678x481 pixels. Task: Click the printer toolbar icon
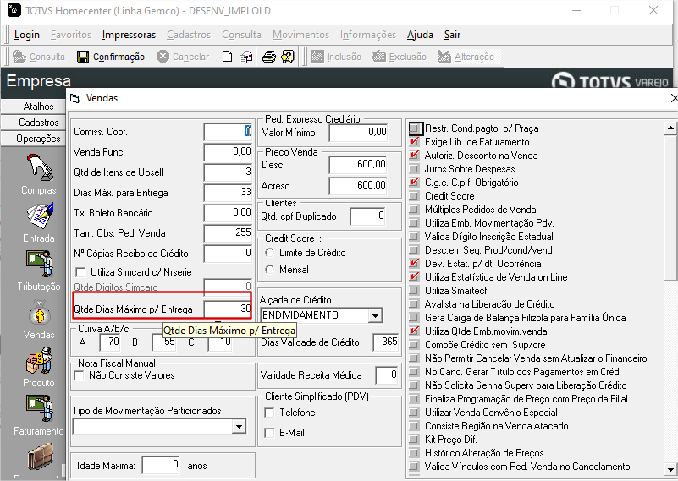click(x=269, y=57)
